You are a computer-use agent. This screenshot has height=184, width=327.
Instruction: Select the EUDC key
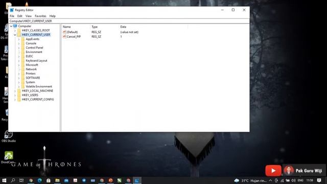coord(30,56)
